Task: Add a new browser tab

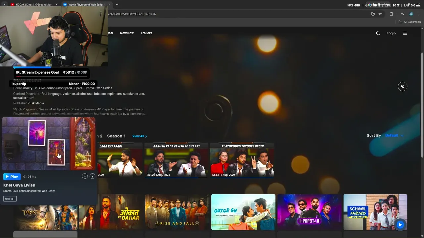Action: pyautogui.click(x=117, y=5)
